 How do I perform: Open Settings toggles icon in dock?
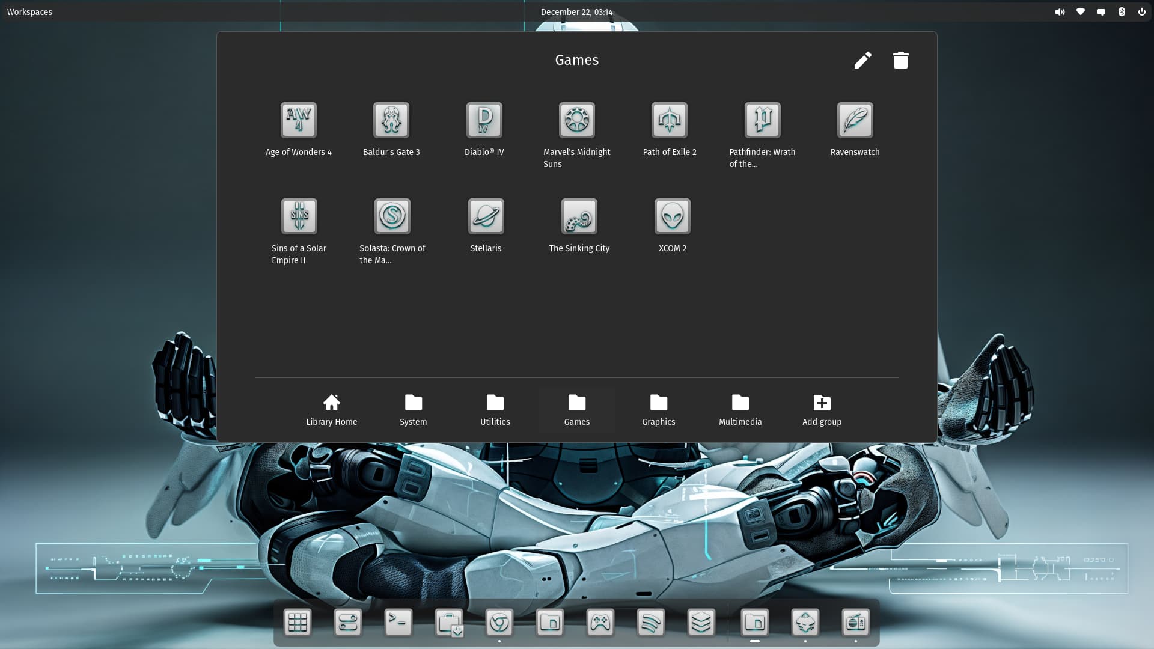point(348,623)
